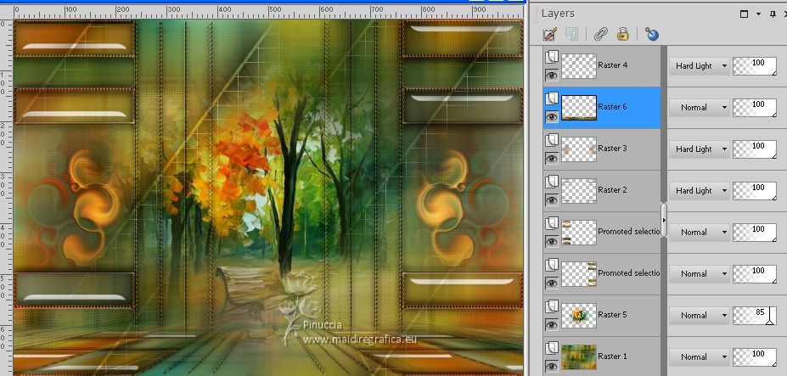
Task: Click the opacity field of Raster 1
Action: point(755,357)
